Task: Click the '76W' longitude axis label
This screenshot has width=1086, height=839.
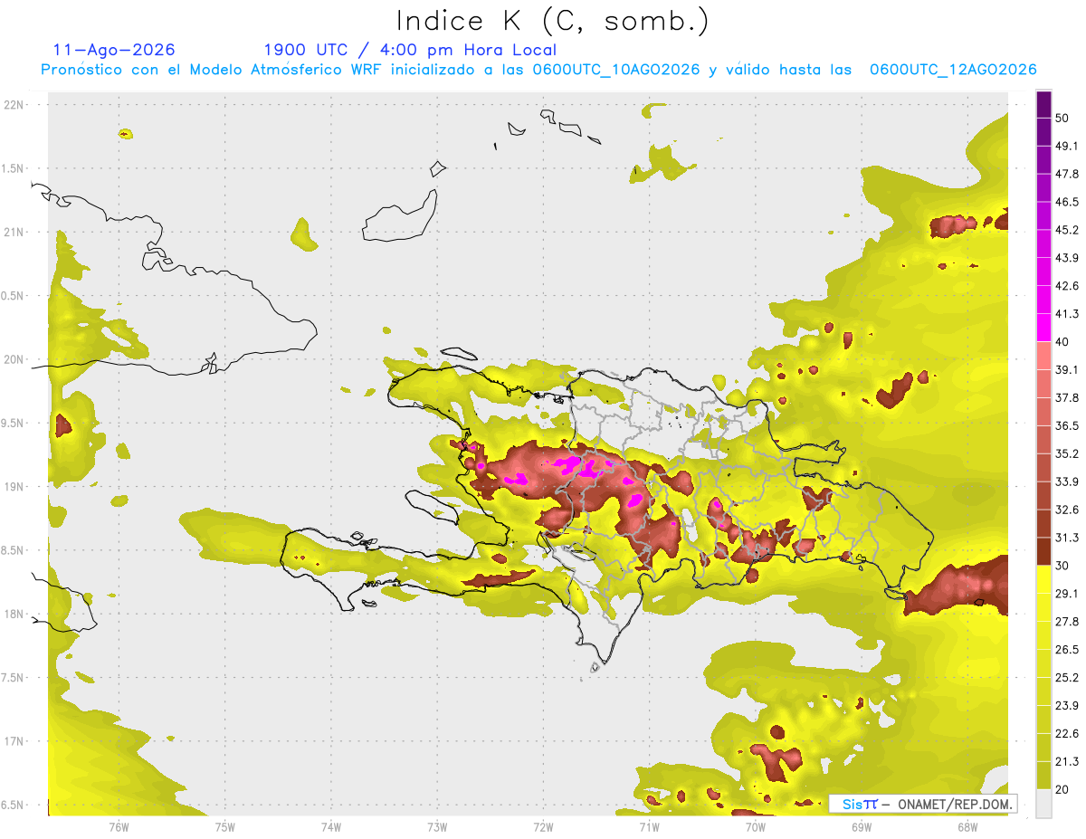Action: (119, 826)
